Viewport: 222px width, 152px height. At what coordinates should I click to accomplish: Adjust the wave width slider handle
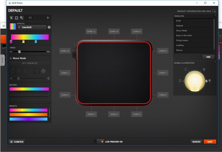18,78
